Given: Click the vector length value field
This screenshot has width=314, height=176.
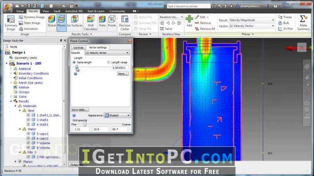Looking at the screenshot, I should (x=120, y=68).
